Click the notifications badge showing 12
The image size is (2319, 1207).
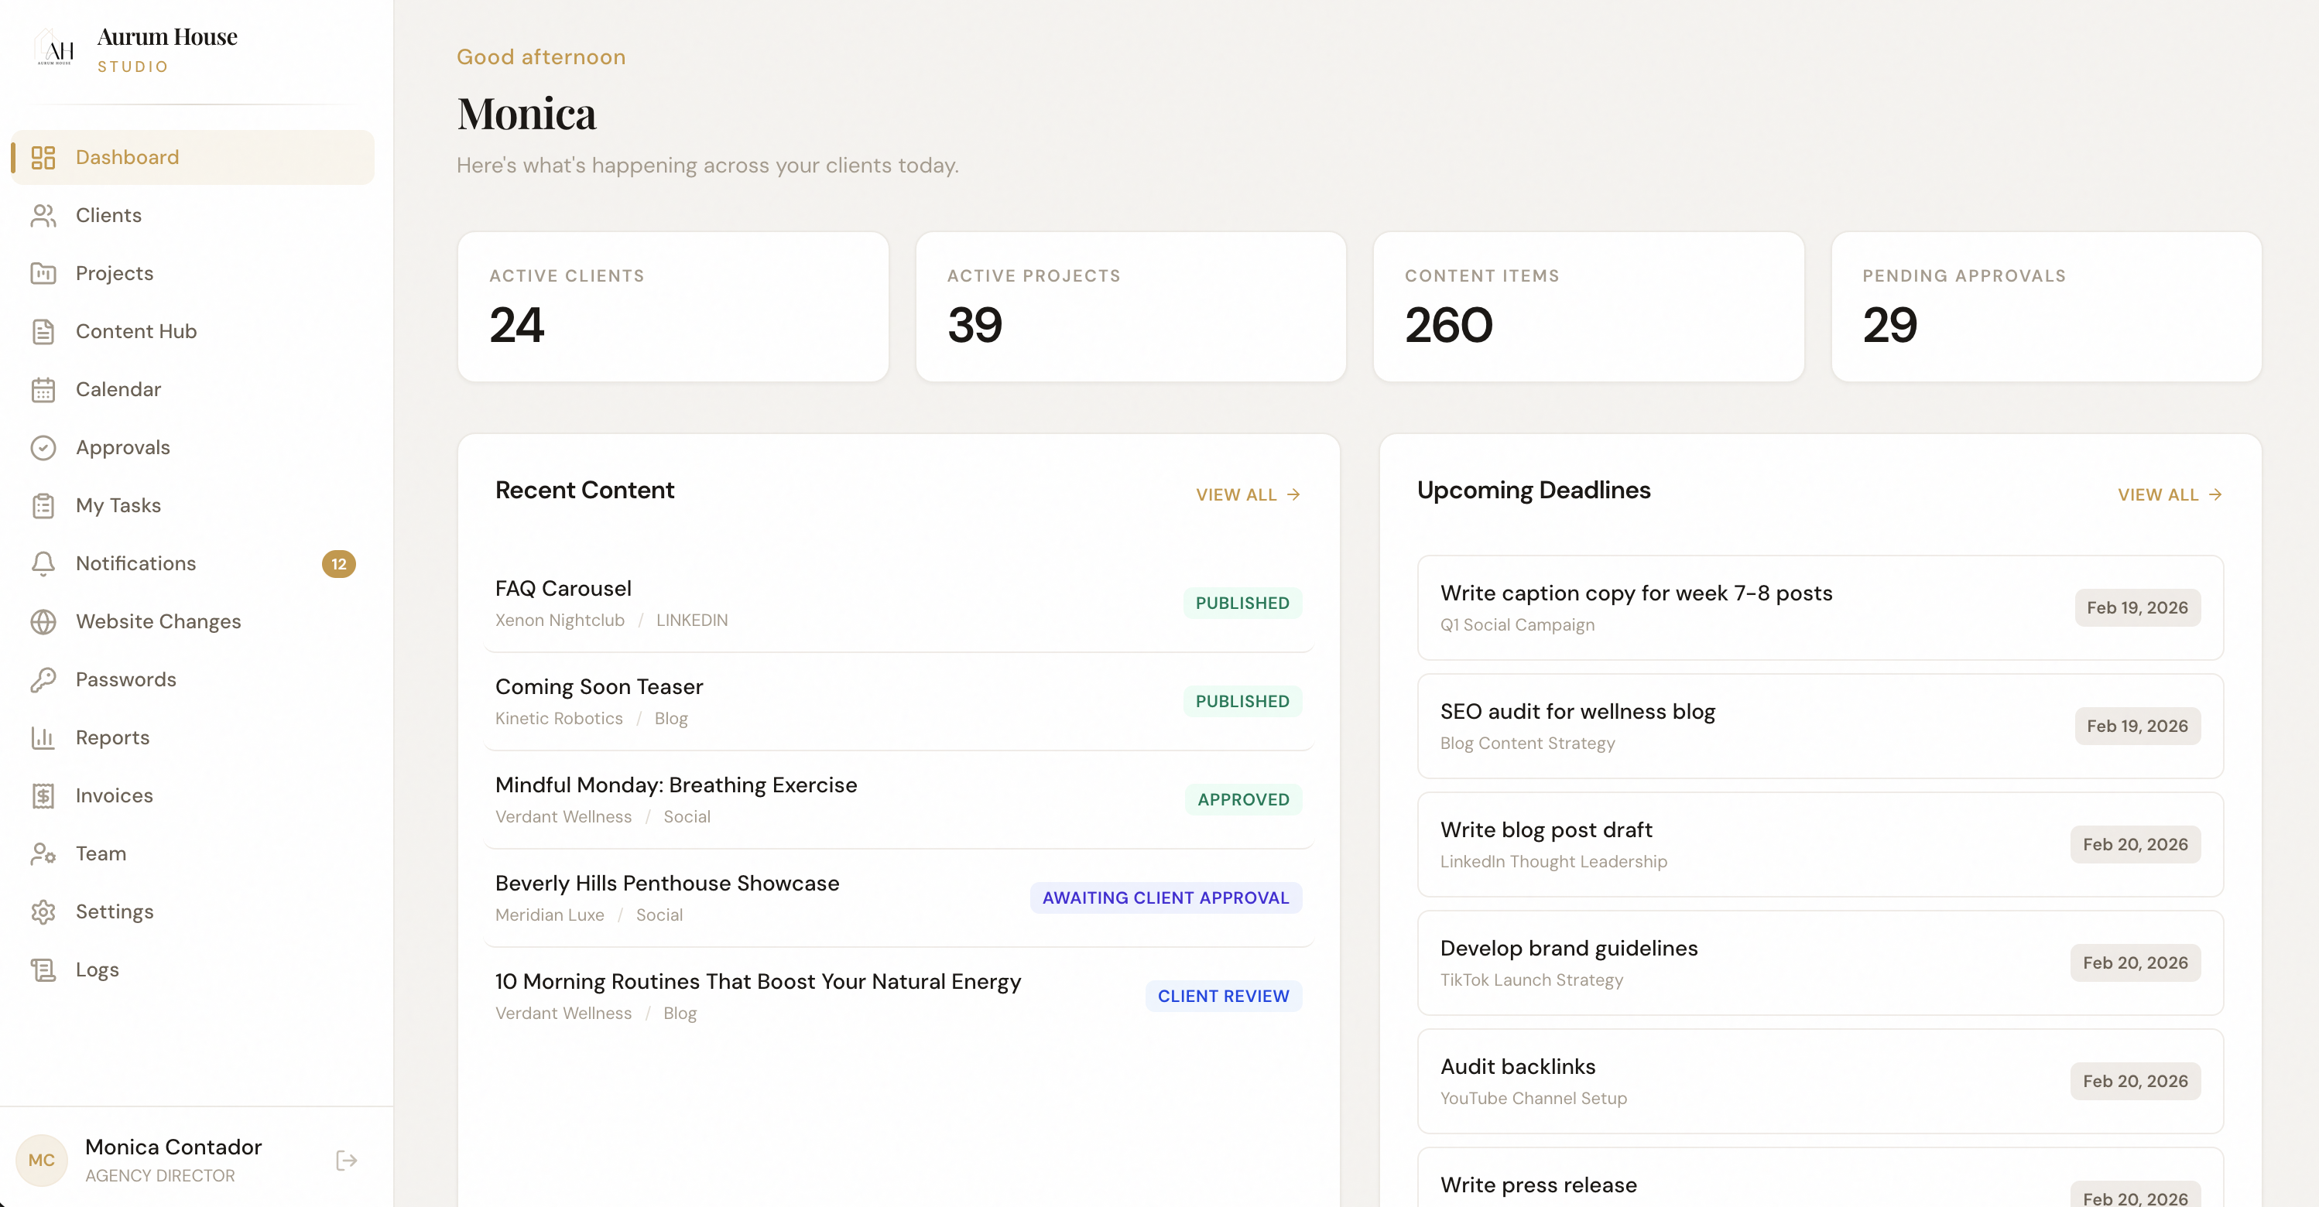tap(339, 563)
